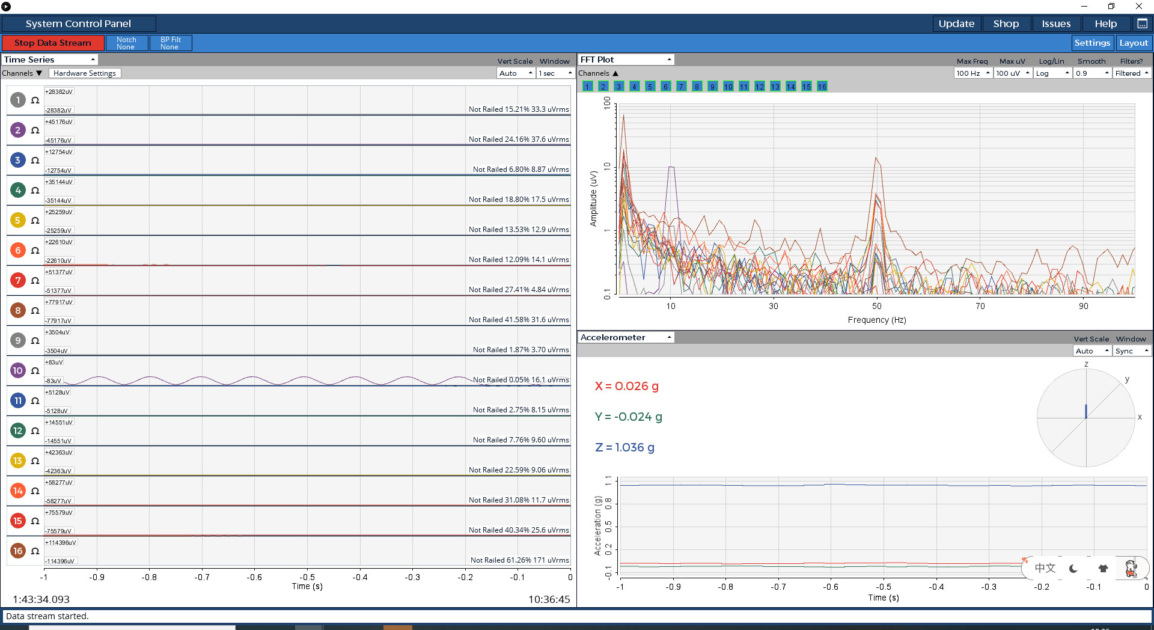The image size is (1154, 630).
Task: Select FFT channel 5 square
Action: 650,87
